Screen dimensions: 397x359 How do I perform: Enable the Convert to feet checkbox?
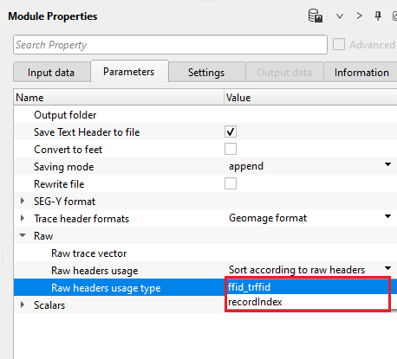coord(231,149)
